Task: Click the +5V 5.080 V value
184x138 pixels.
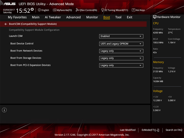Action: [172, 100]
